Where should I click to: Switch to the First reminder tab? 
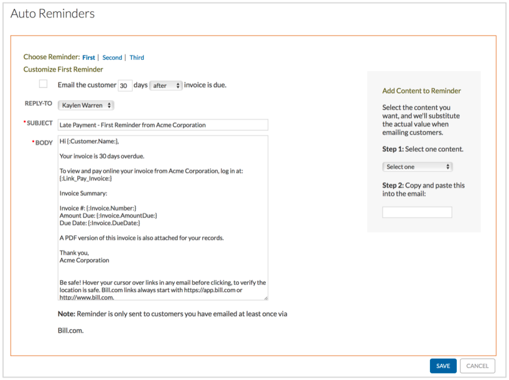pyautogui.click(x=88, y=57)
